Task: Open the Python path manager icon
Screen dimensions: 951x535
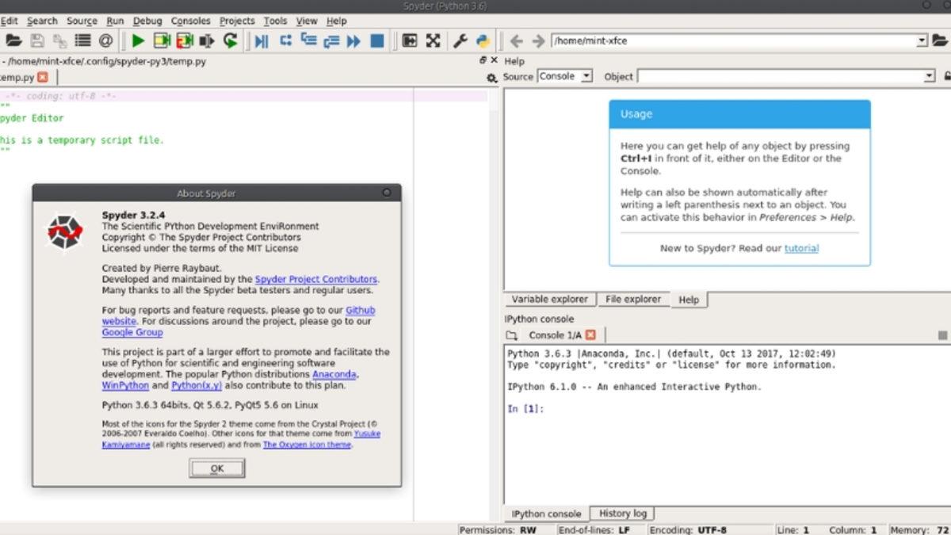Action: (x=483, y=40)
